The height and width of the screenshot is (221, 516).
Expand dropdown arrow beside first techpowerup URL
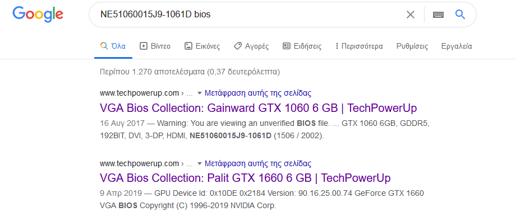[x=199, y=93]
